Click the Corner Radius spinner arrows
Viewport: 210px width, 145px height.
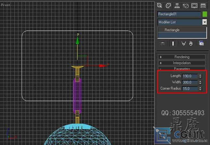pyautogui.click(x=200, y=88)
